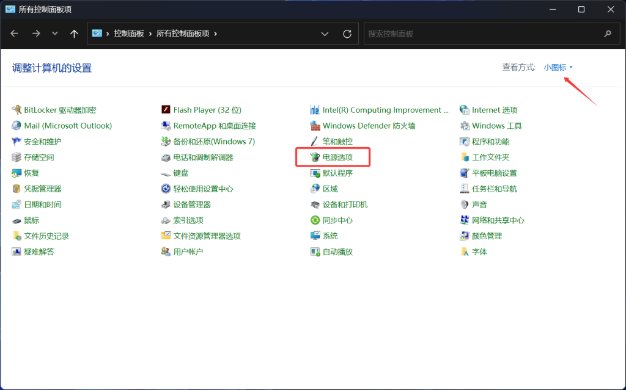Screen dimensions: 626x390
Task: Open the 备份和还原(Windows 7) icon
Action: pyautogui.click(x=166, y=141)
